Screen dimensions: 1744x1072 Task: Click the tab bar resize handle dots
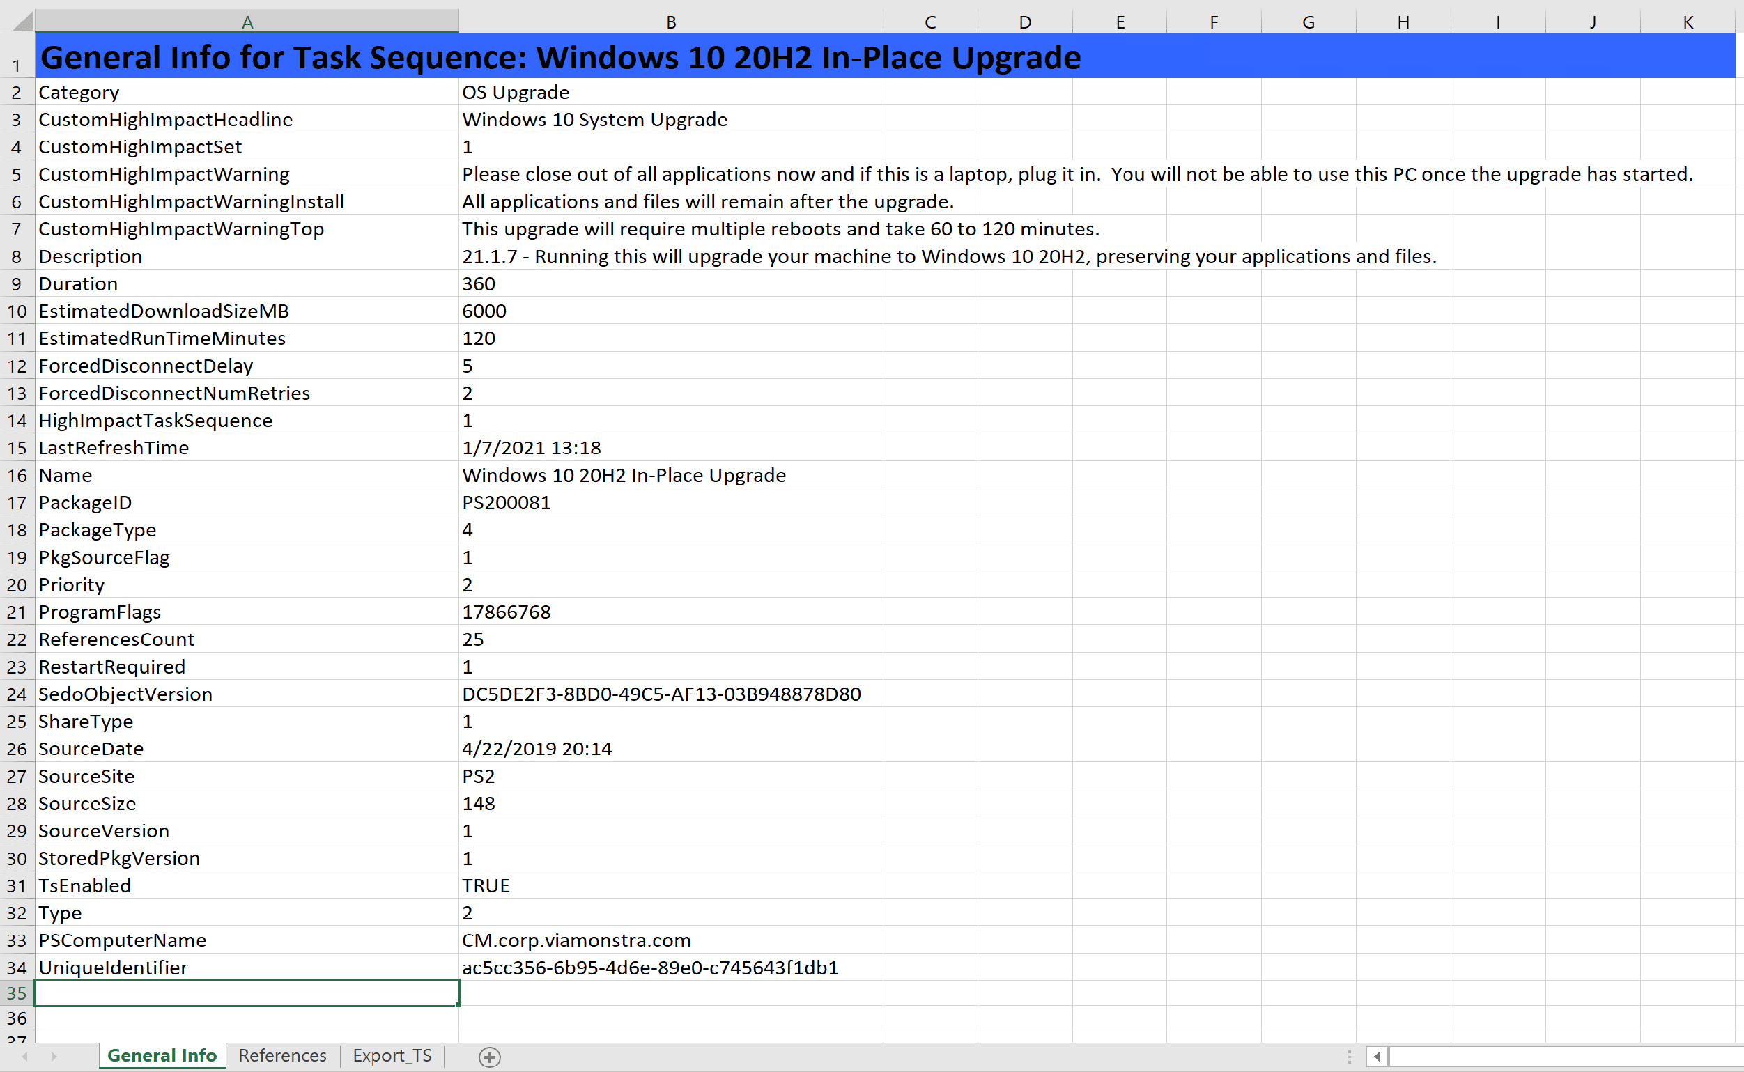(x=1349, y=1057)
